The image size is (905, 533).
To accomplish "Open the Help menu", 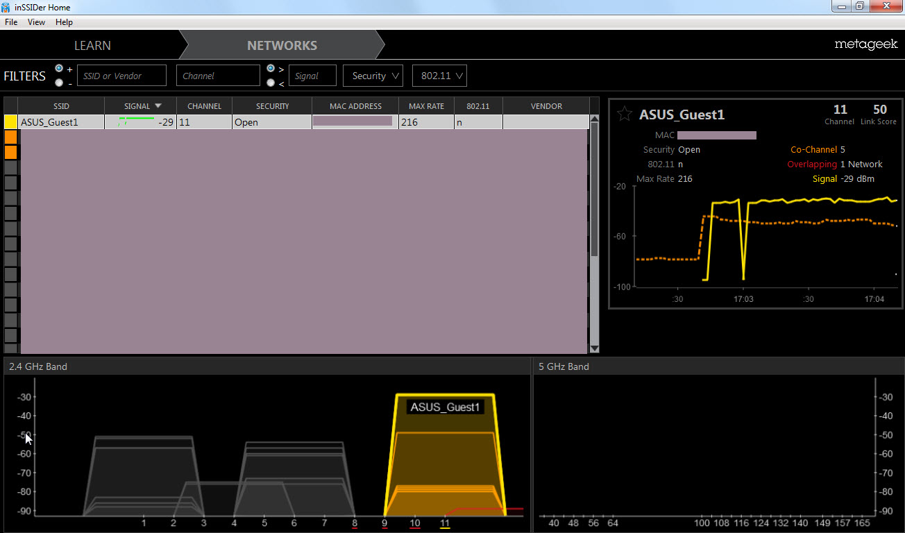I will click(x=64, y=22).
